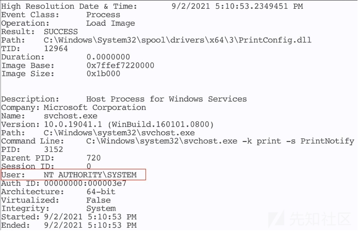Click the PID 3152 value
Screen dimensions: 358x238
coord(53,149)
